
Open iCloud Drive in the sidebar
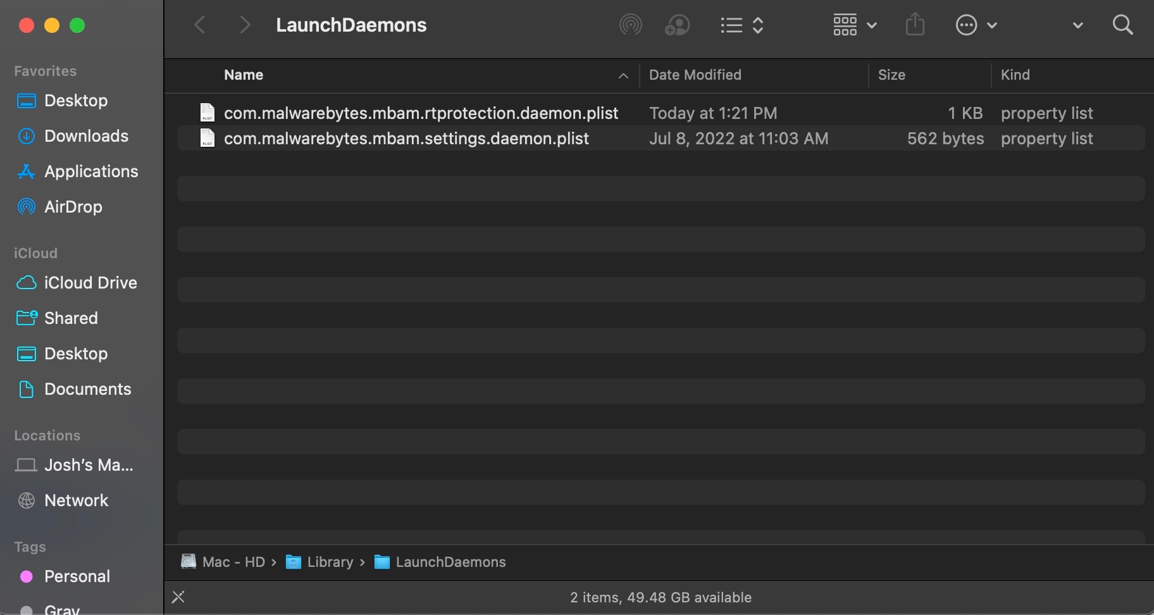click(90, 283)
